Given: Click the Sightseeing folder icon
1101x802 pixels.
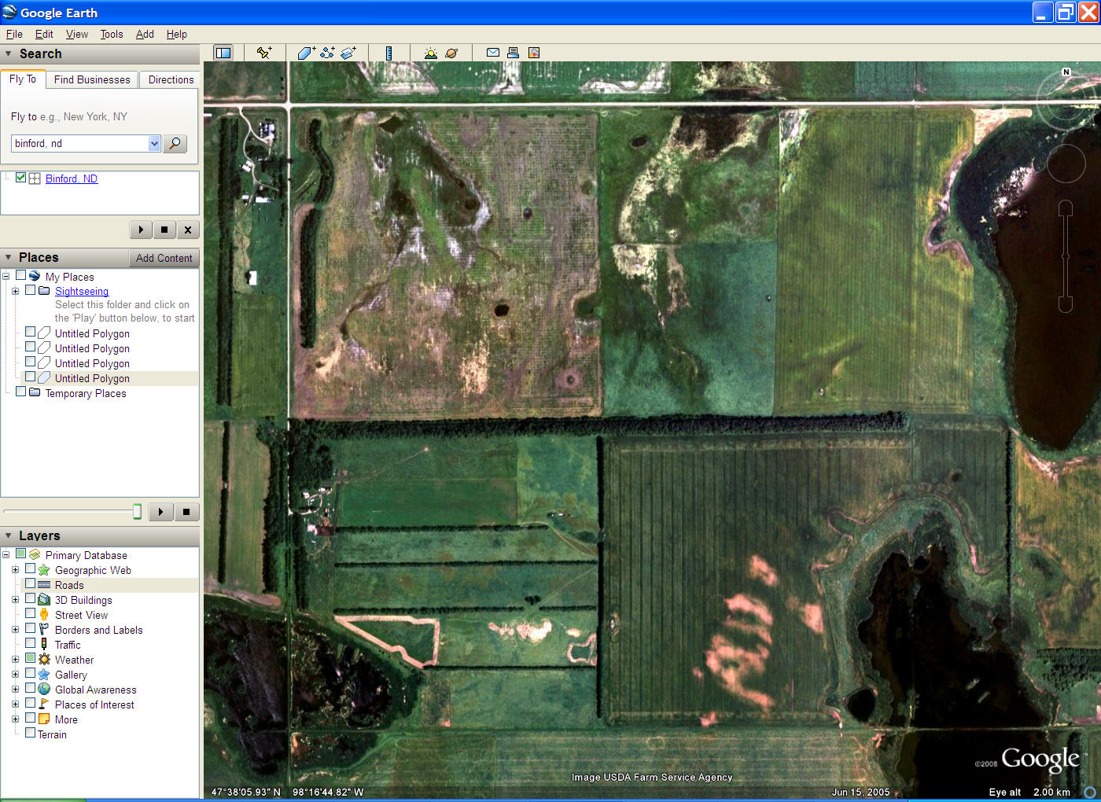Looking at the screenshot, I should tap(44, 290).
